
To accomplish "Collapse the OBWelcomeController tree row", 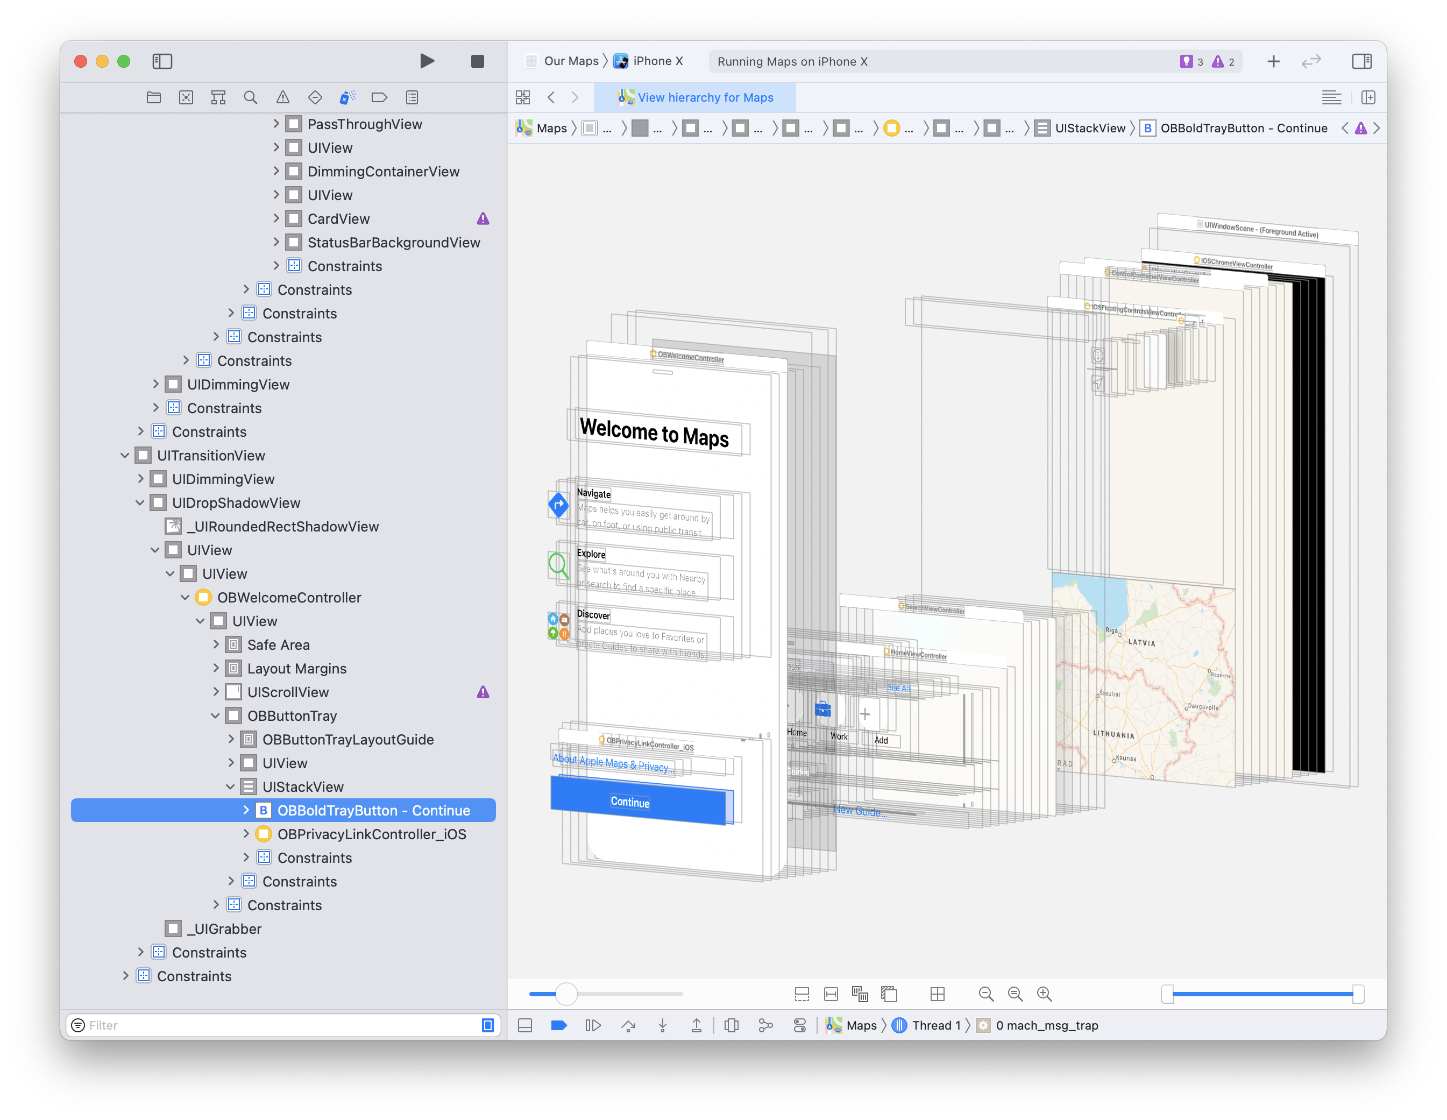I will pos(186,597).
